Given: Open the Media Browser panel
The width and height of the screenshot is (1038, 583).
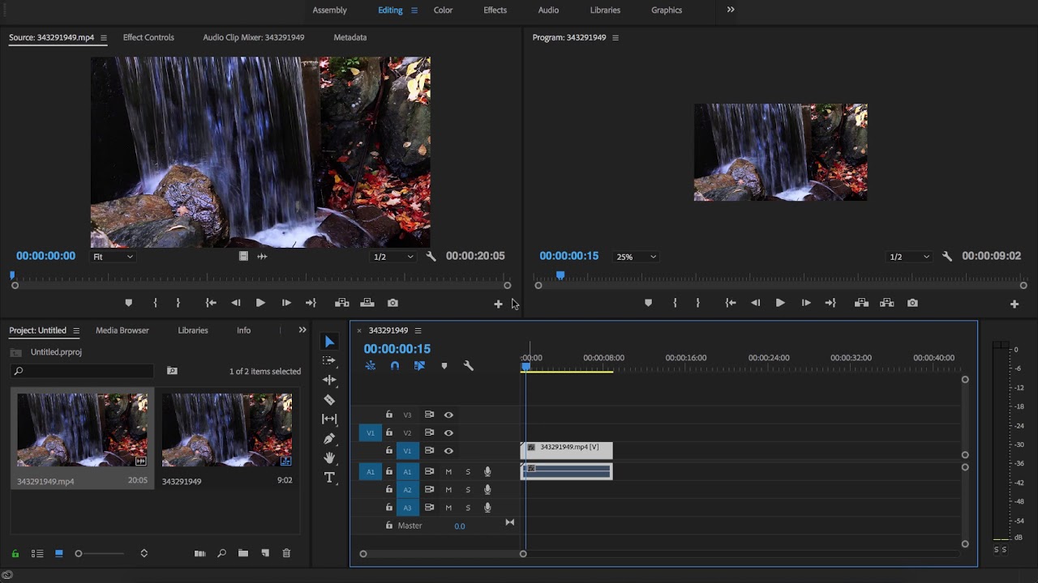Looking at the screenshot, I should [x=122, y=330].
